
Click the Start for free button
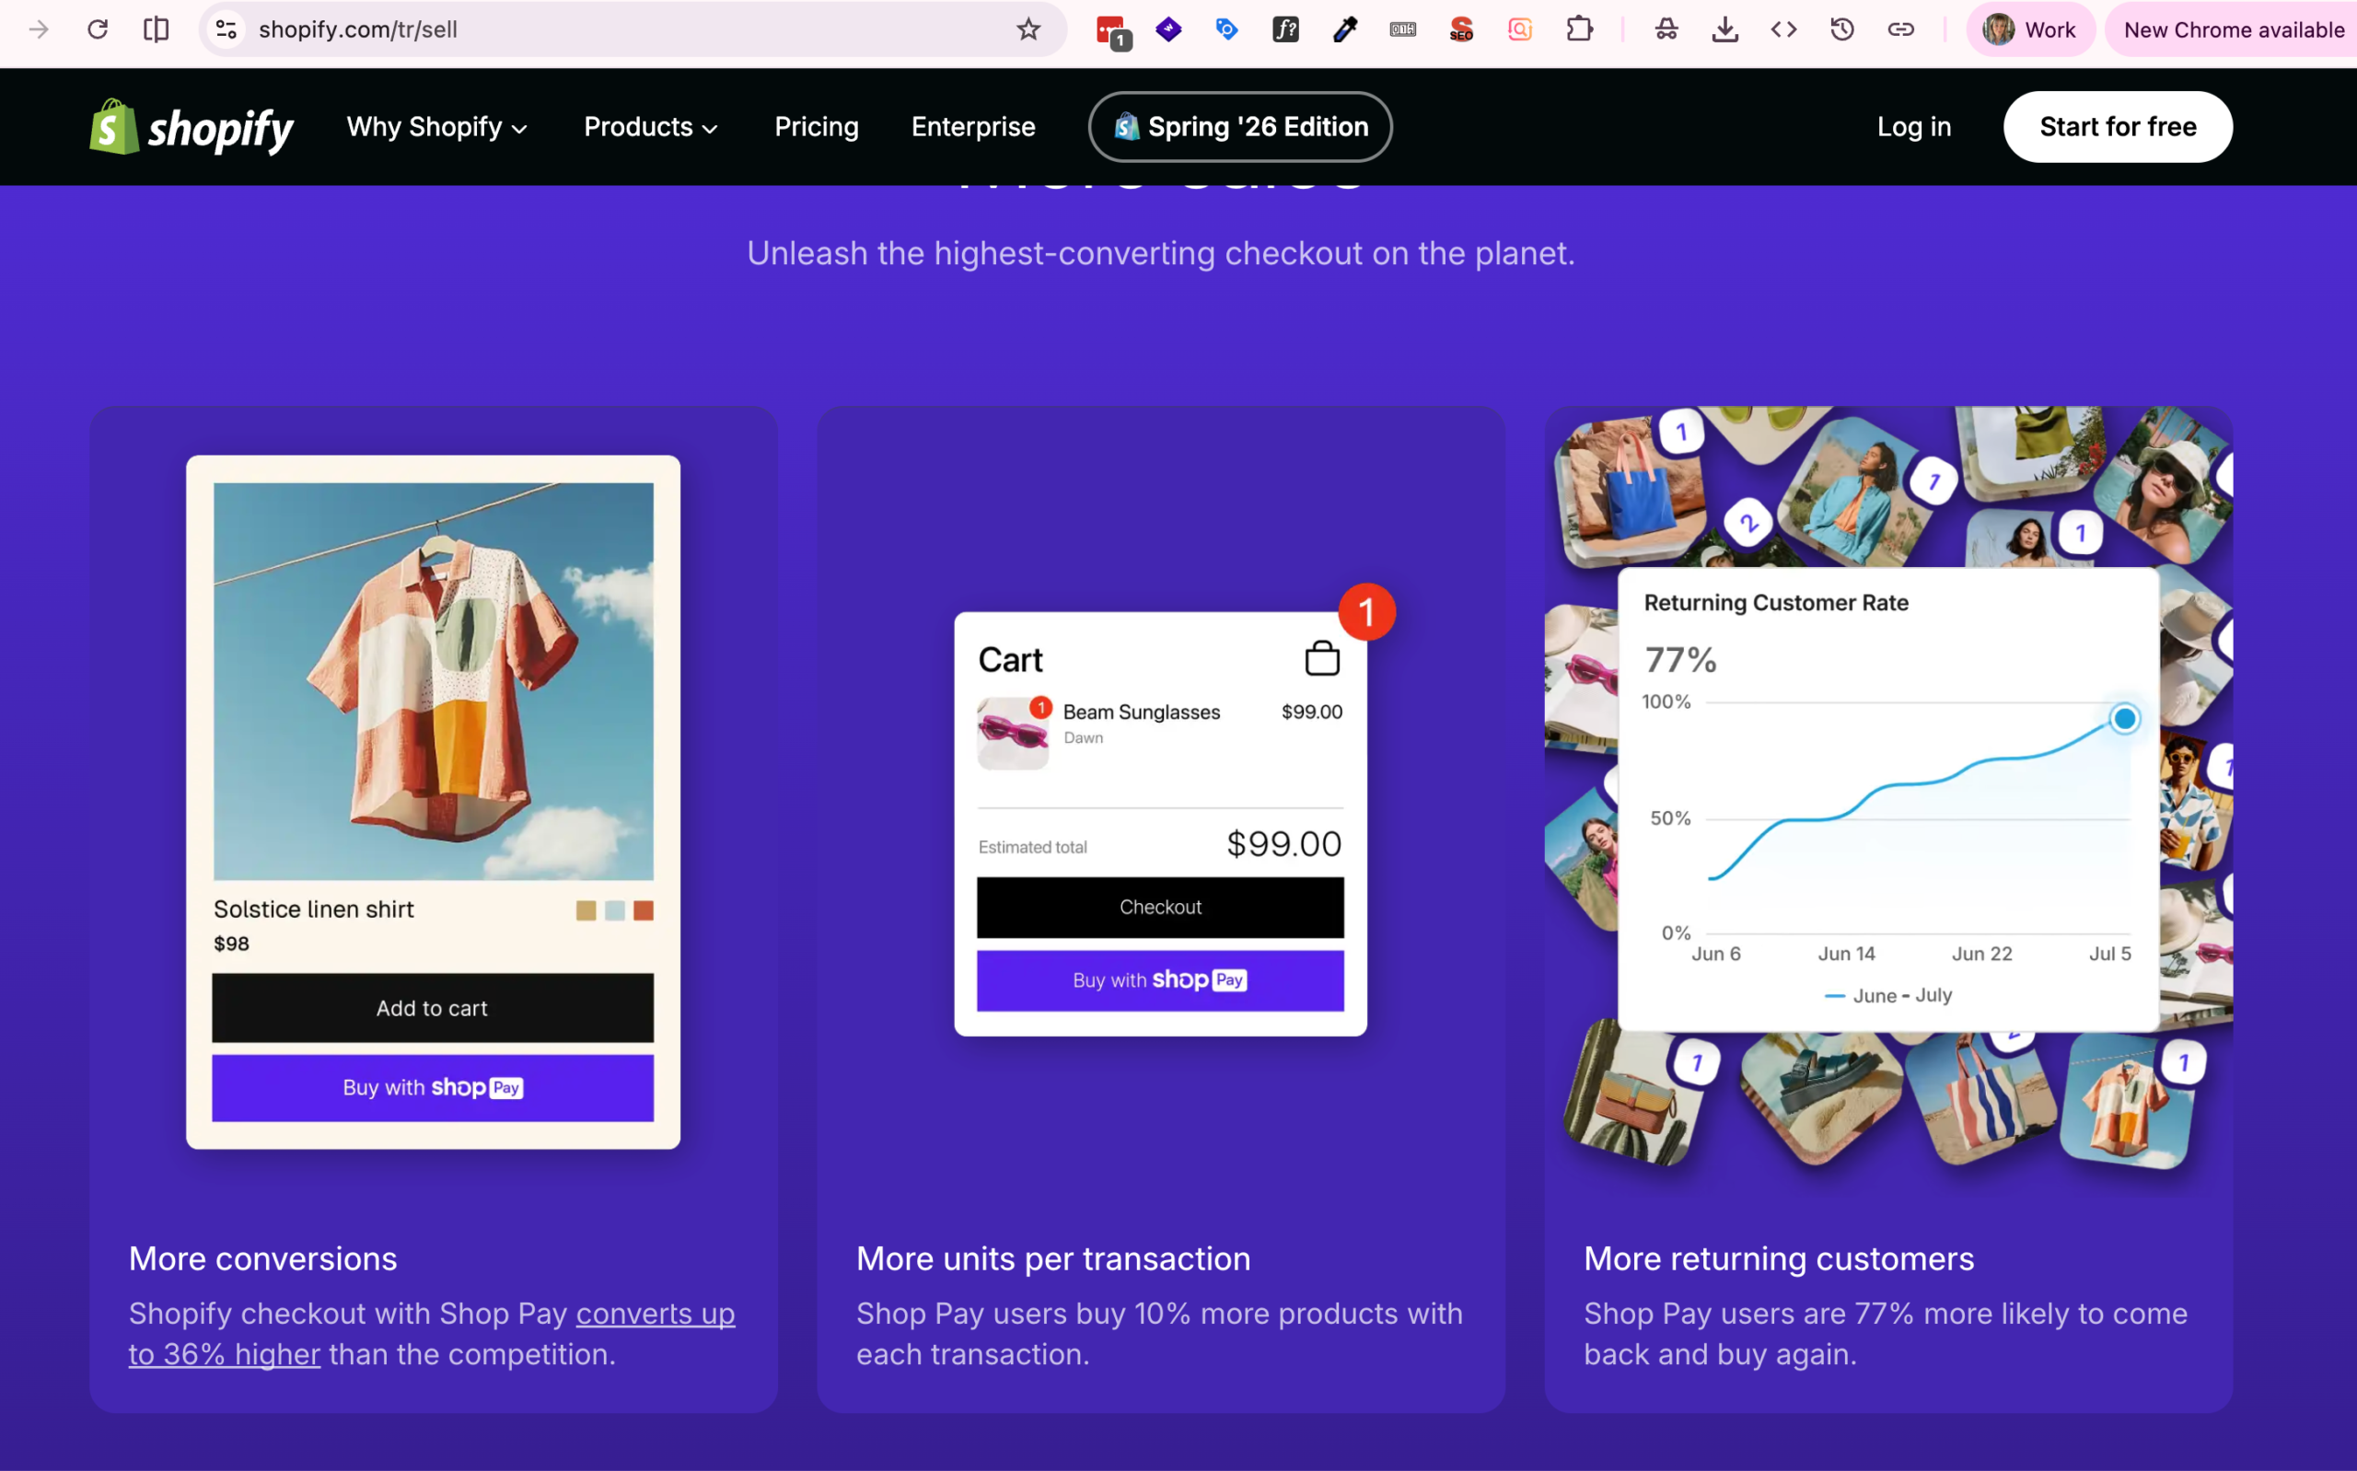2118,126
